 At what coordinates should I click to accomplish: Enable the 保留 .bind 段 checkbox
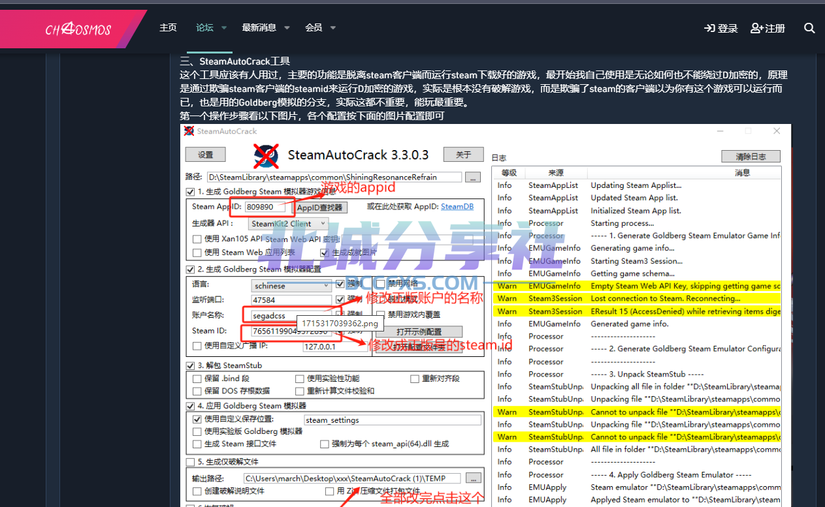pos(197,378)
